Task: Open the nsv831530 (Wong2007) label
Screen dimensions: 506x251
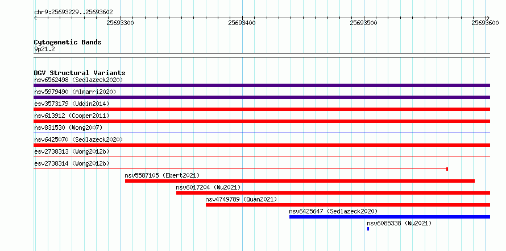Action: click(68, 127)
